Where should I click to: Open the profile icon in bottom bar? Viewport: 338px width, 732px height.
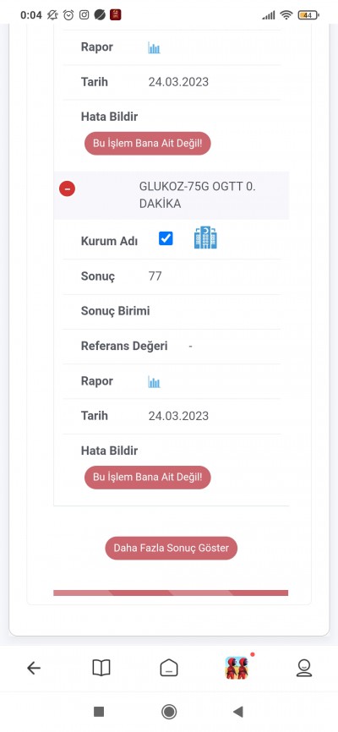304,668
